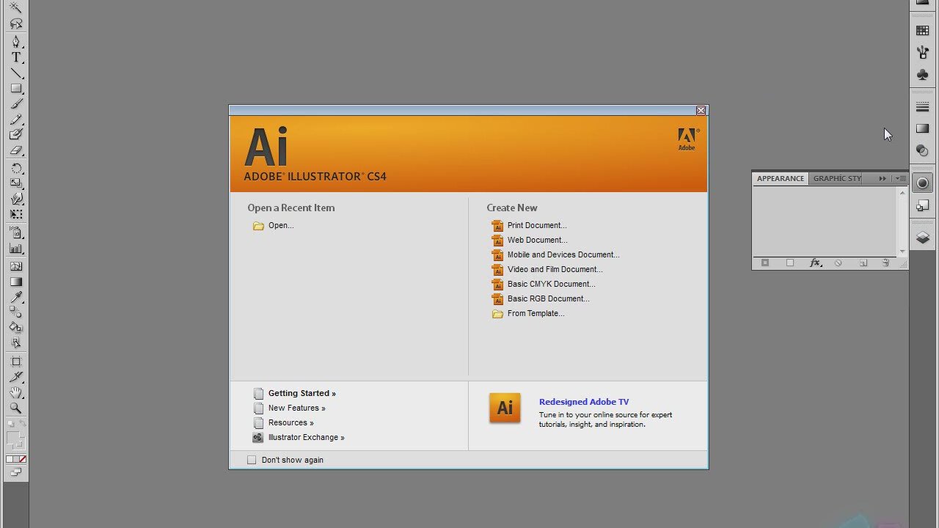939x528 pixels.
Task: Select the Hand tool
Action: click(x=15, y=392)
